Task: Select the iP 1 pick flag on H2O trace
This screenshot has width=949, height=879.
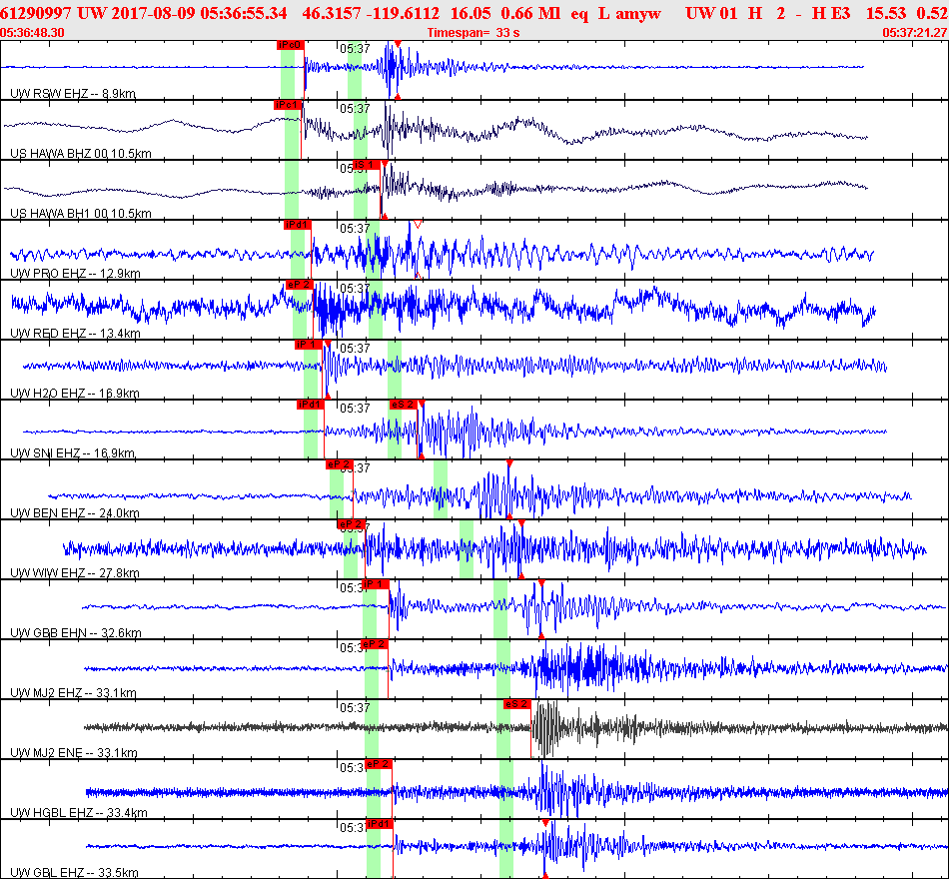Action: [x=309, y=345]
